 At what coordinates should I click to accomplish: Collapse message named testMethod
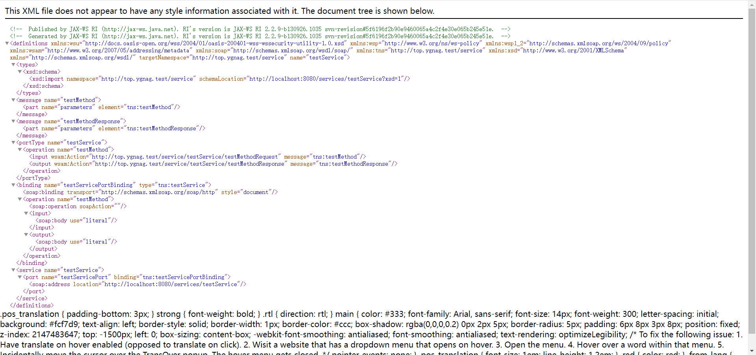pyautogui.click(x=13, y=100)
